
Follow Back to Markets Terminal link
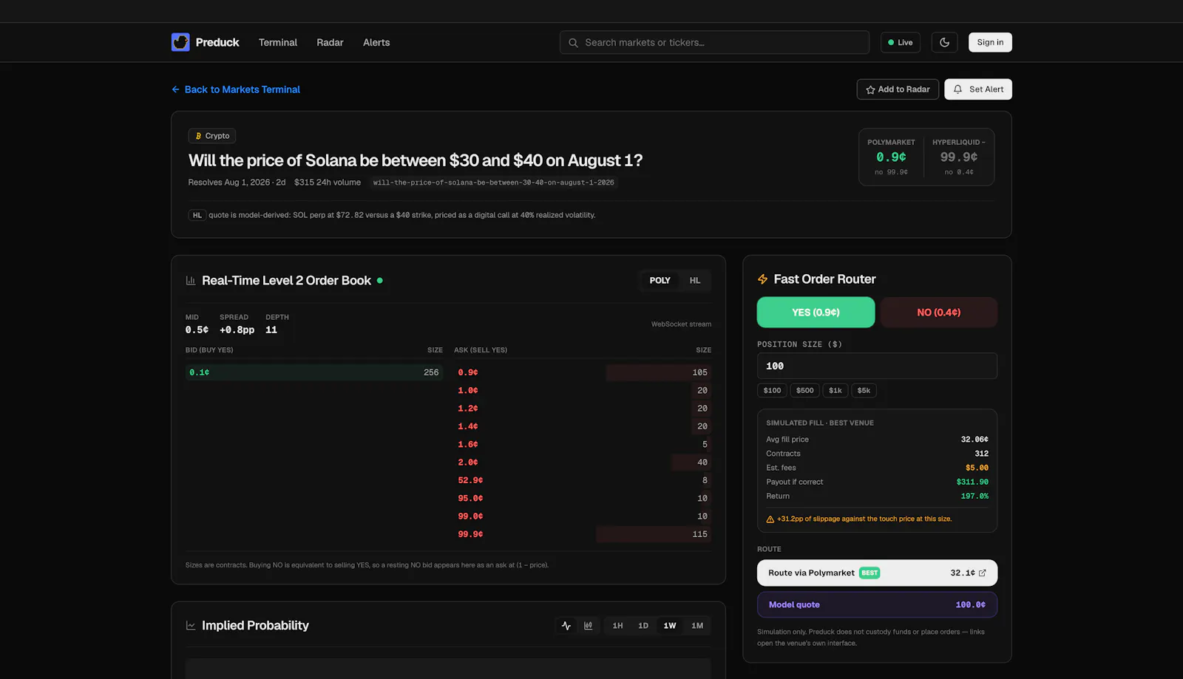point(236,89)
